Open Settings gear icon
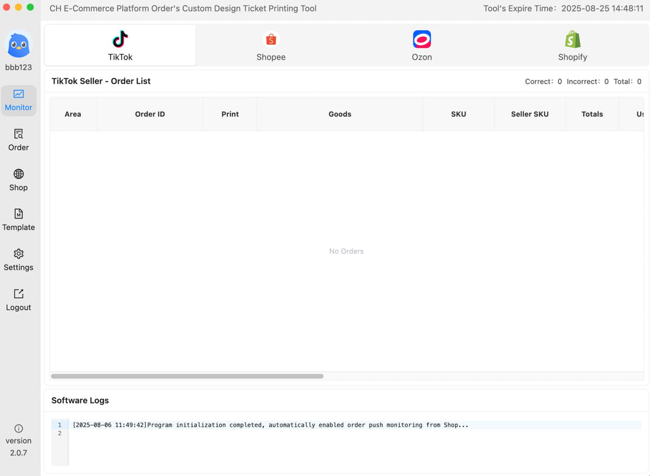 coord(18,254)
